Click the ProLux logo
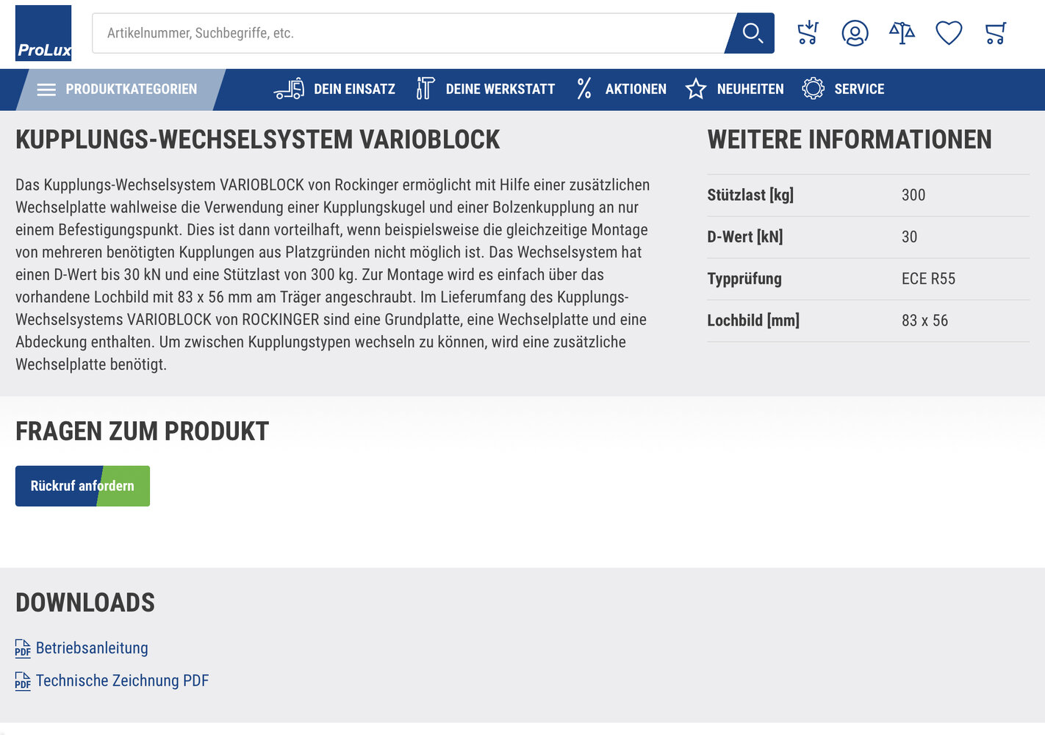The height and width of the screenshot is (735, 1045). click(43, 33)
